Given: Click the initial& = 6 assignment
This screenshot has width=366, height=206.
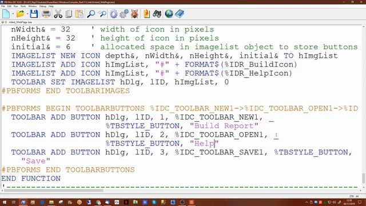Looking at the screenshot, I should (x=41, y=47).
